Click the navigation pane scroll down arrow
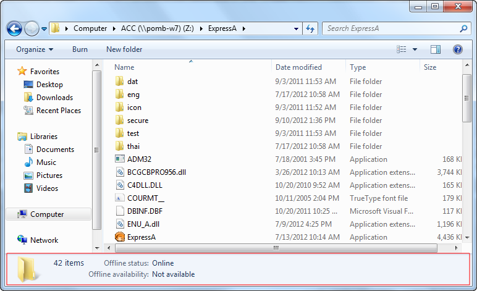Viewport: 477px width, 291px height. pyautogui.click(x=97, y=248)
